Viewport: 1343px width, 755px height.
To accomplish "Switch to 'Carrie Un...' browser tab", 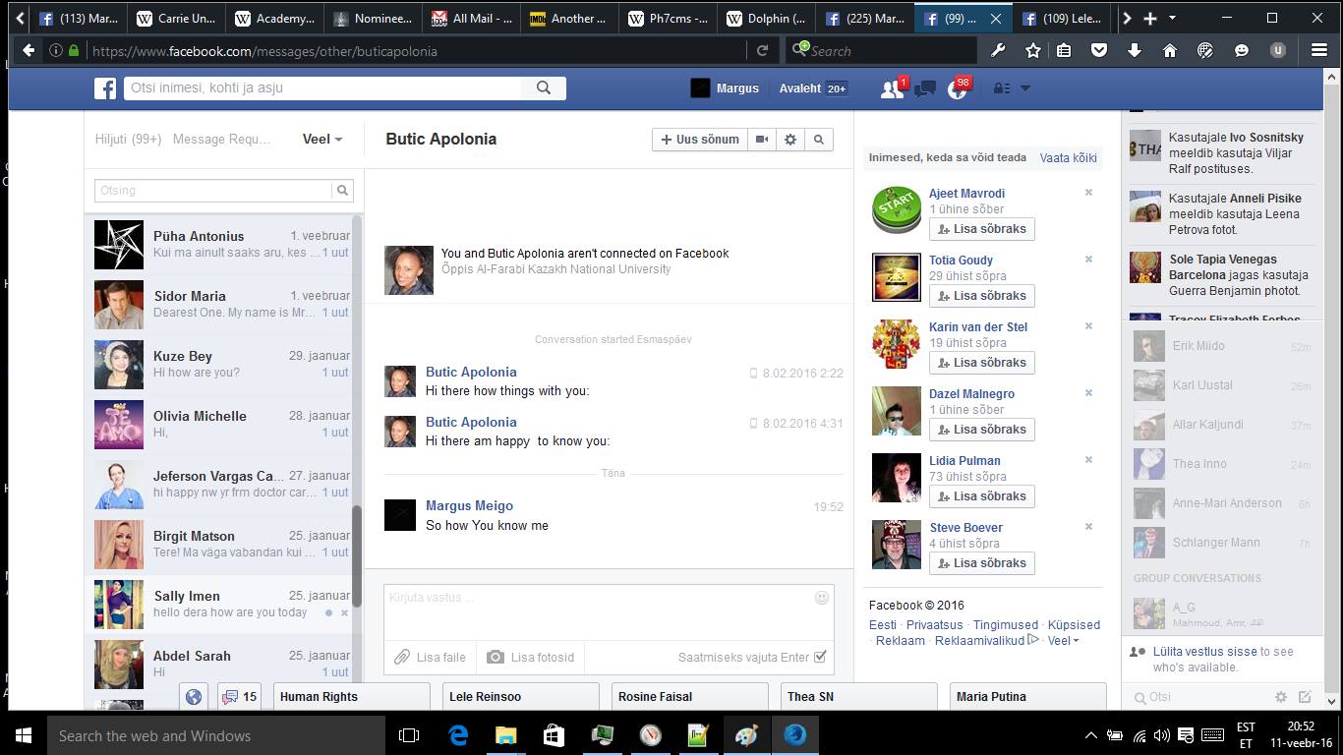I will click(176, 19).
